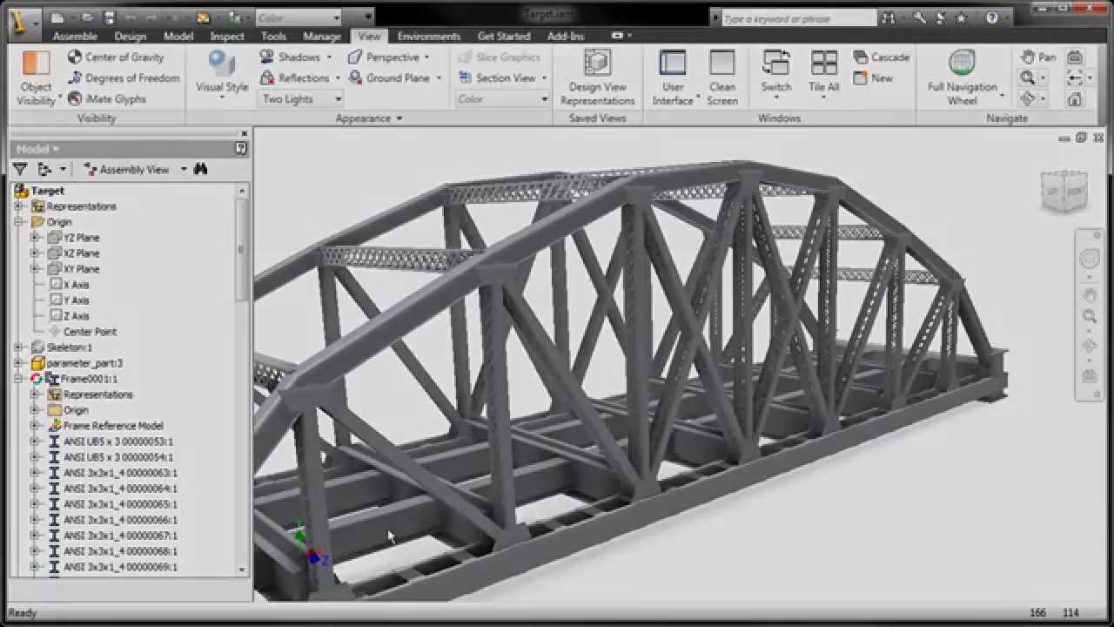This screenshot has height=627, width=1114.
Task: Open the Environments ribbon tab
Action: [429, 37]
